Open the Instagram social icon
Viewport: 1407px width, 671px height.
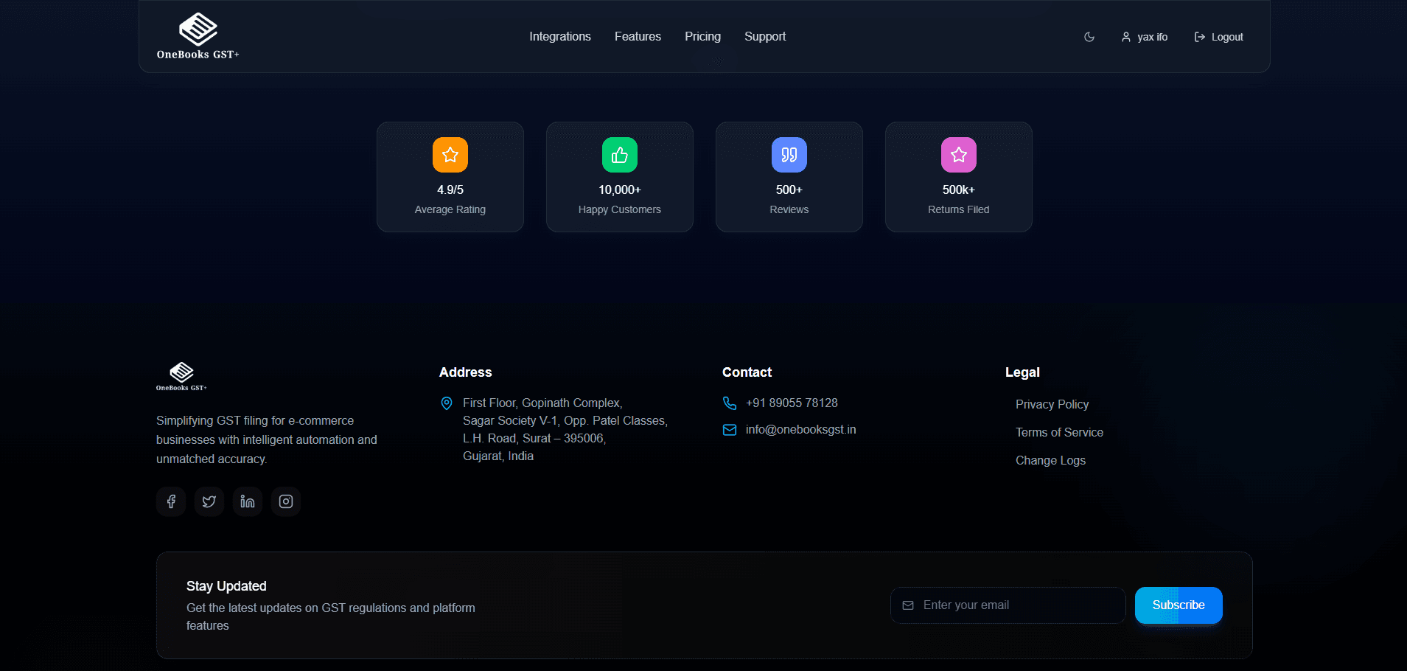coord(286,501)
